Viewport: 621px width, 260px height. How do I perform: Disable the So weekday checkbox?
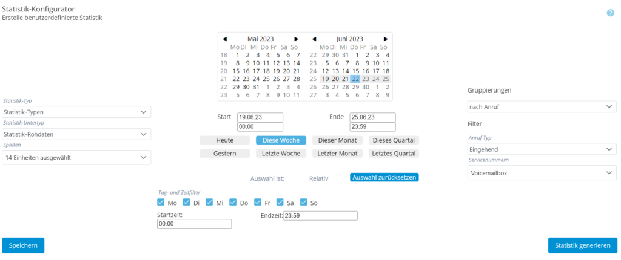point(304,203)
